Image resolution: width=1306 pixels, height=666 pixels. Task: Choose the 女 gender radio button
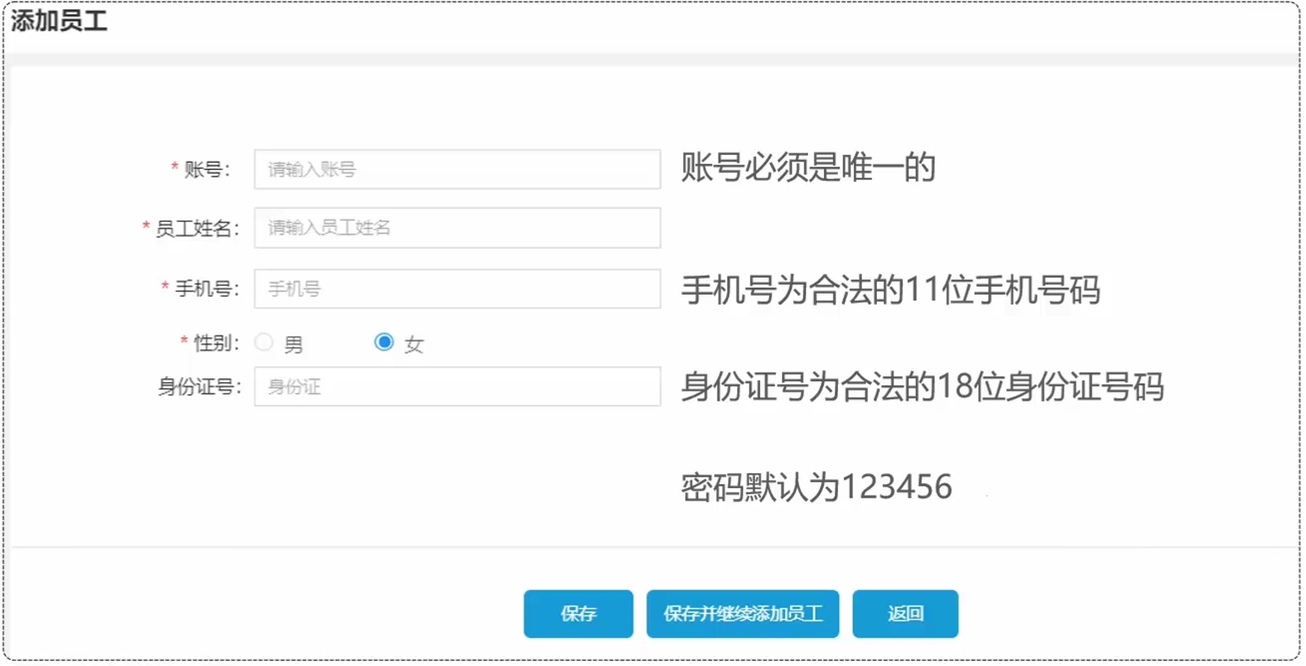[x=384, y=342]
